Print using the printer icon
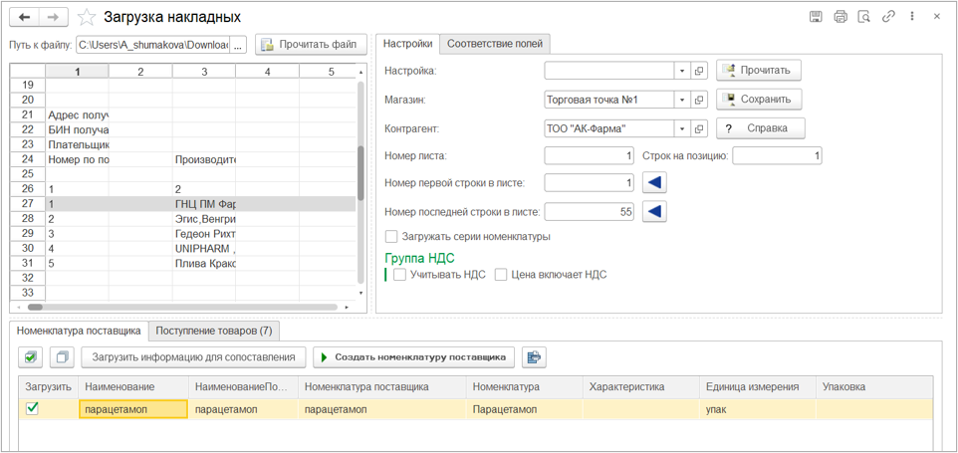958x453 pixels. 840,17
